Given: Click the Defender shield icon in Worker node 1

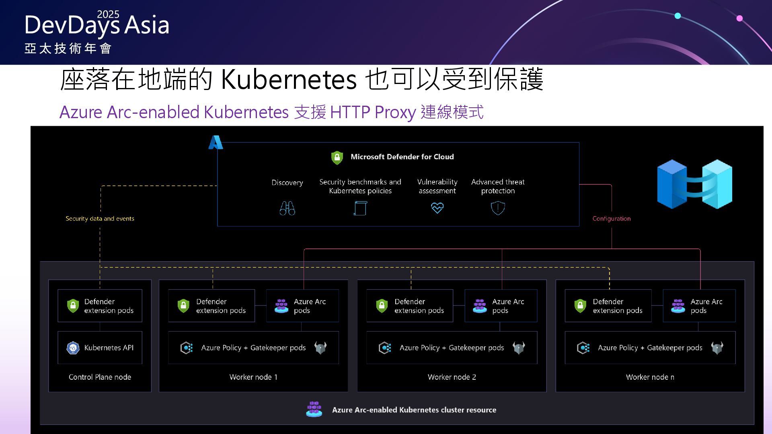Looking at the screenshot, I should click(183, 306).
